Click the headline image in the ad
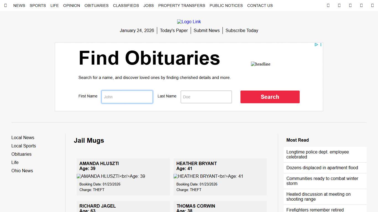The image size is (378, 212). click(x=260, y=64)
